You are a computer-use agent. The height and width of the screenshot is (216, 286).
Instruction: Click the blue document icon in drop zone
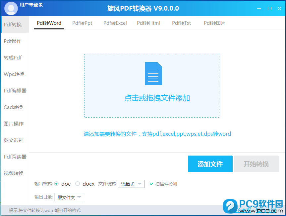tap(153, 74)
